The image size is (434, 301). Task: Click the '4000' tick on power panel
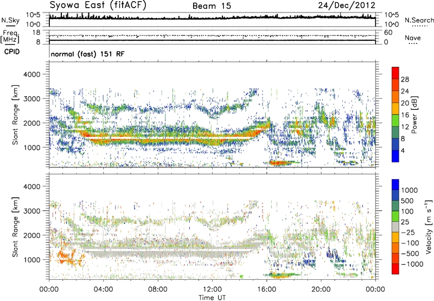32,74
